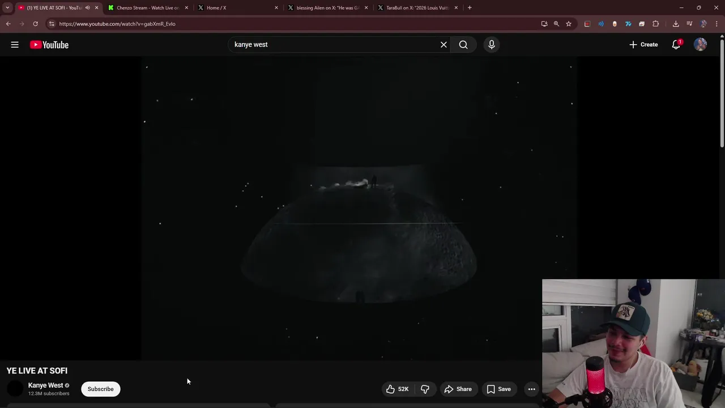Open the notifications bell
Screen dimensions: 725x408
point(676,45)
